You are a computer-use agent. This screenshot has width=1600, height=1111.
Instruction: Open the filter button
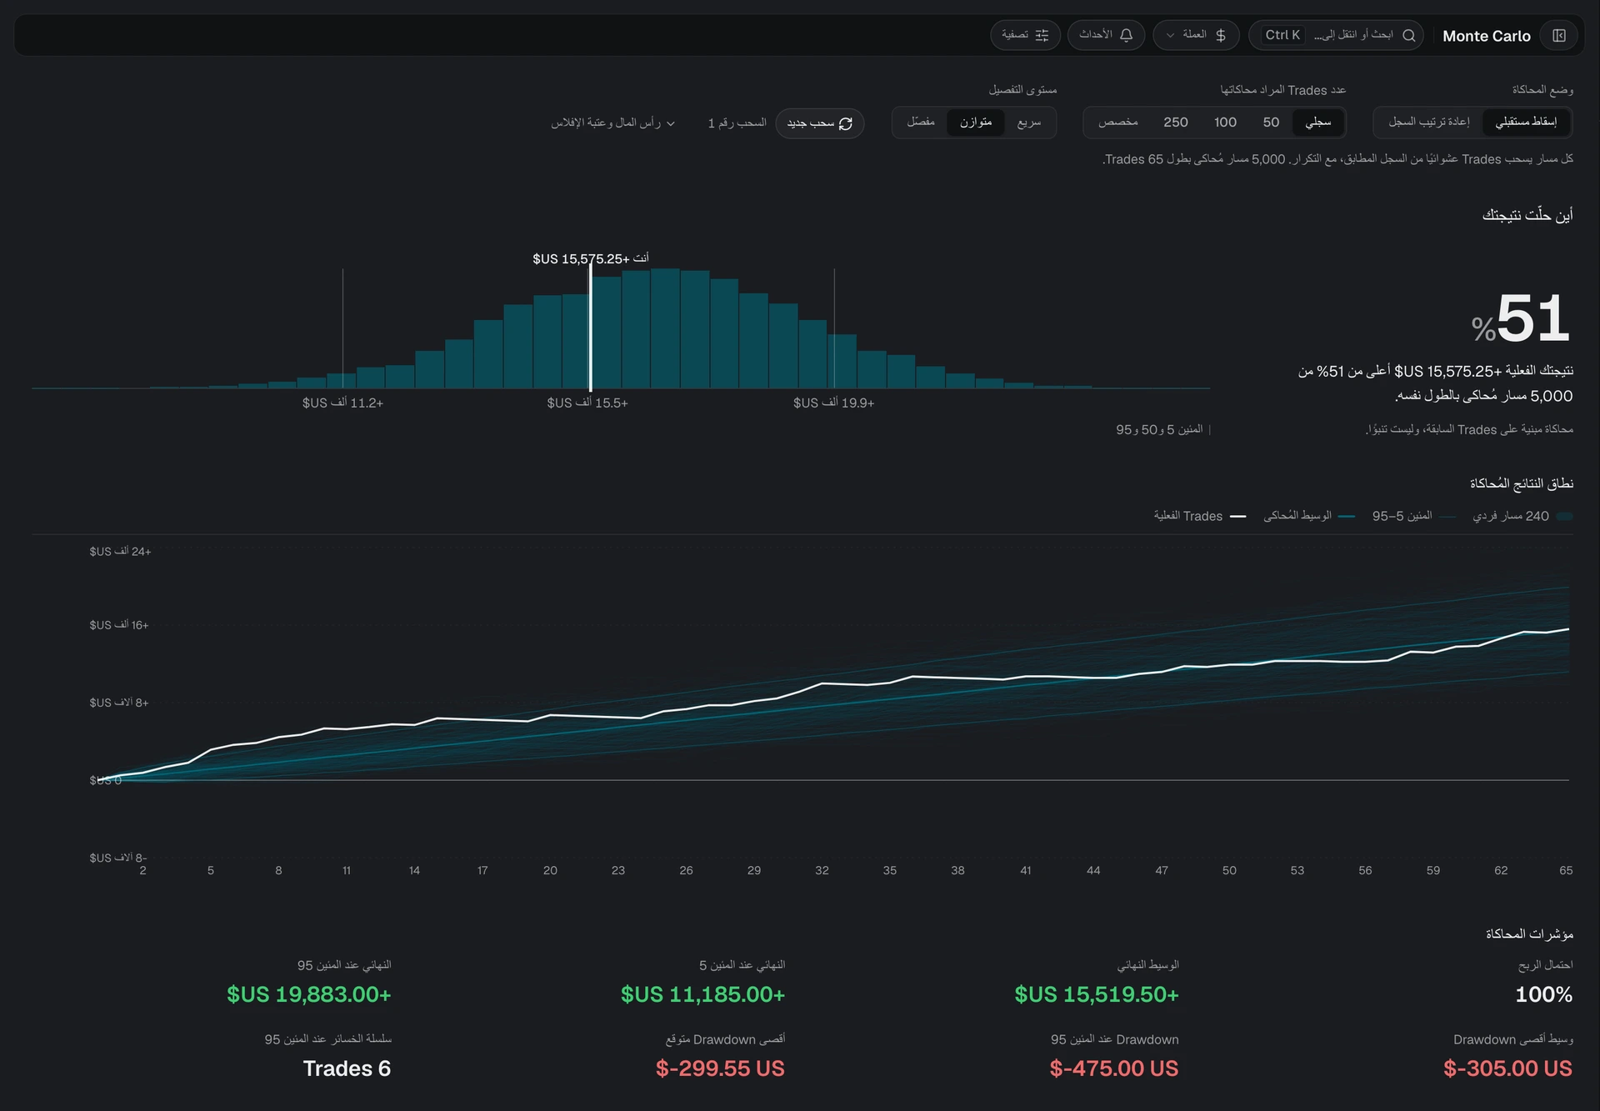[x=1025, y=36]
